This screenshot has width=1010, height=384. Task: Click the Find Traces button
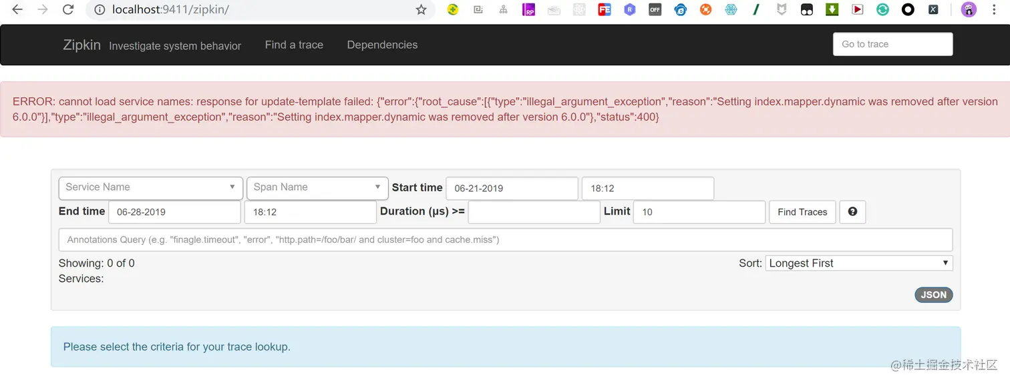click(802, 212)
